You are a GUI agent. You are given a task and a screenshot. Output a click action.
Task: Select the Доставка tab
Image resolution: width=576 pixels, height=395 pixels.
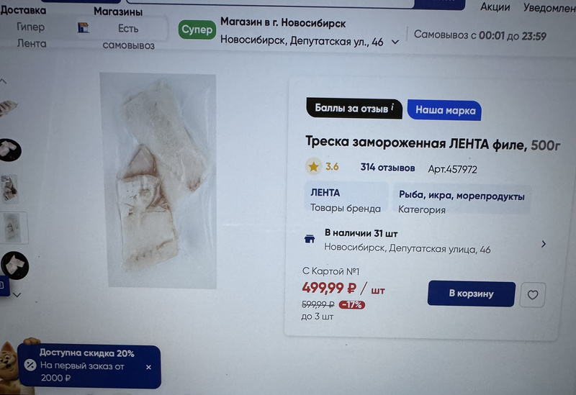[x=23, y=10]
